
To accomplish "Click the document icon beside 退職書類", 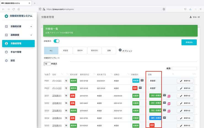I will tap(6, 35).
